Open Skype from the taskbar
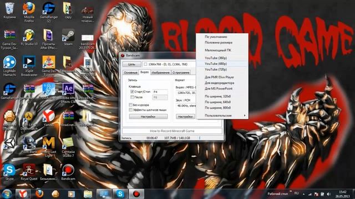Viewport: 355px width, 199px height. pos(120,194)
